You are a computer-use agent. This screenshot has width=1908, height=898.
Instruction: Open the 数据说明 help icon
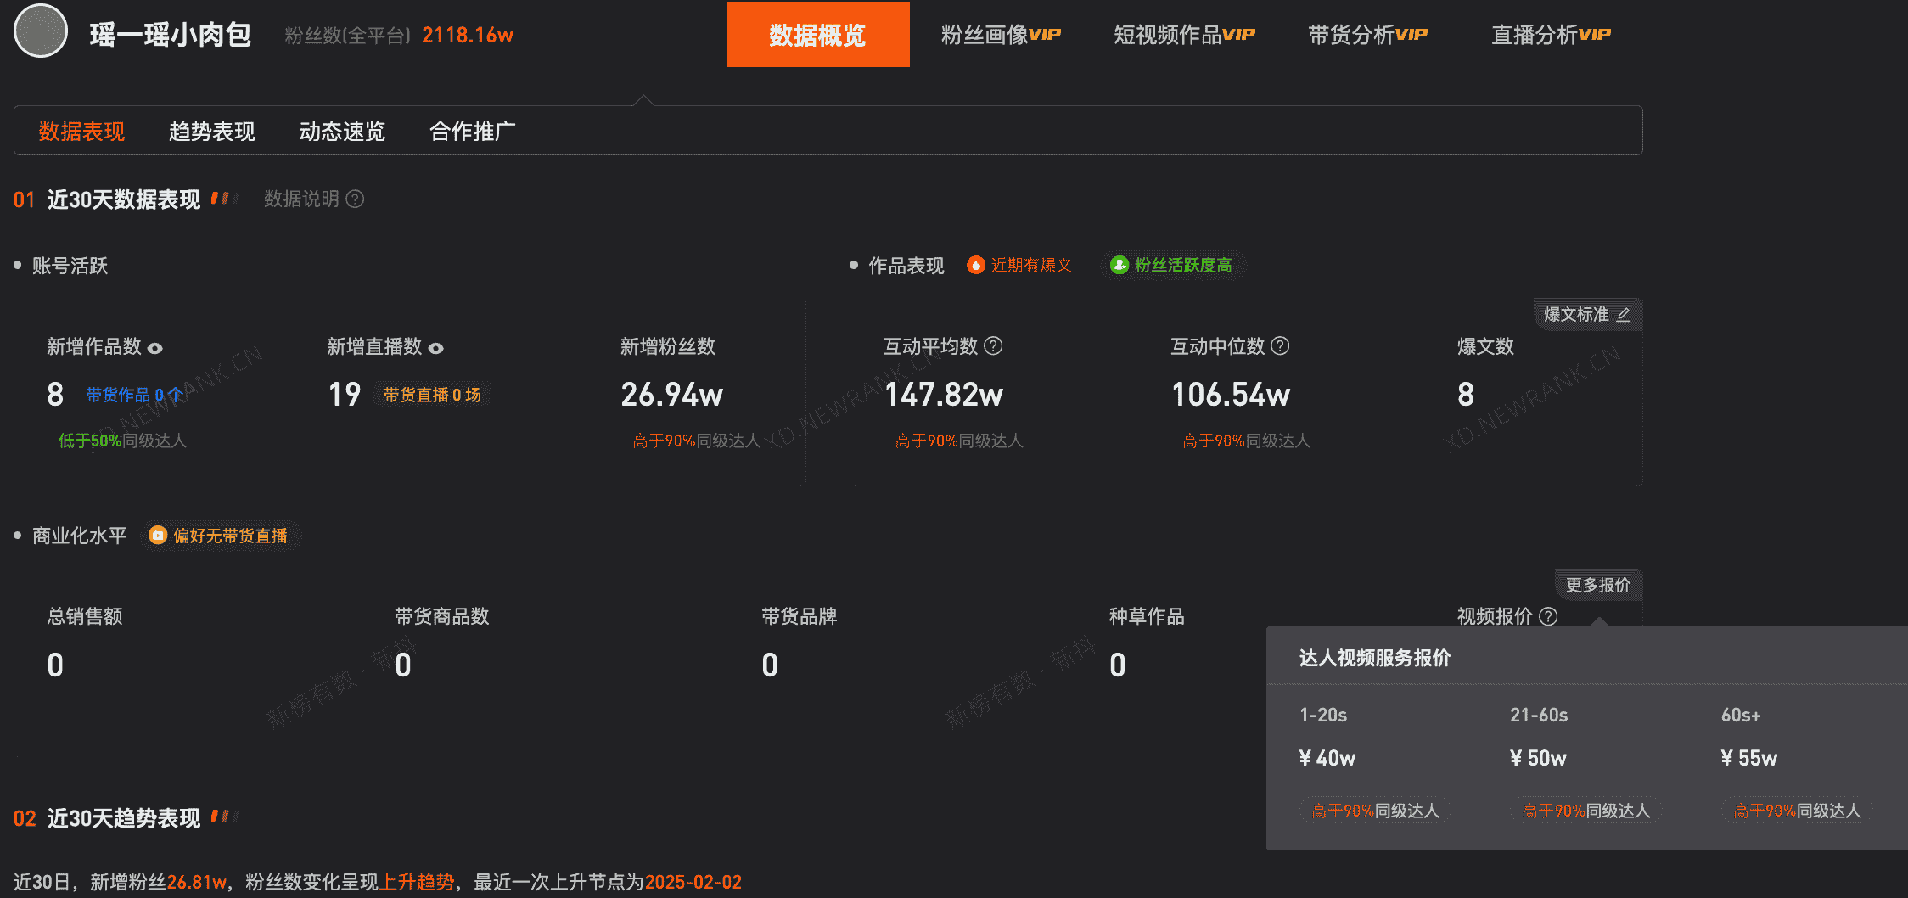(x=356, y=199)
